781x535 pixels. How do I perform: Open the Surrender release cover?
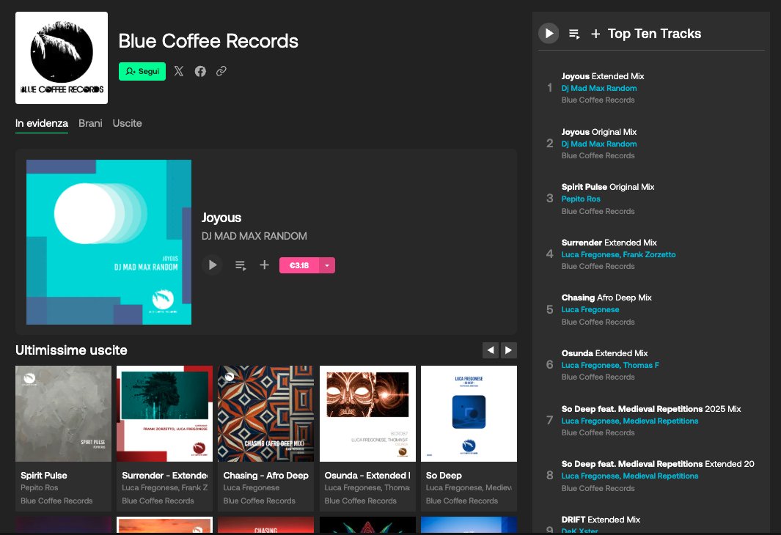pyautogui.click(x=164, y=413)
